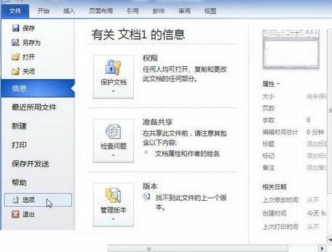Viewport: 332px width, 252px height.
Task: Open 最近所用文件 in the left menu
Action: [x=34, y=107]
